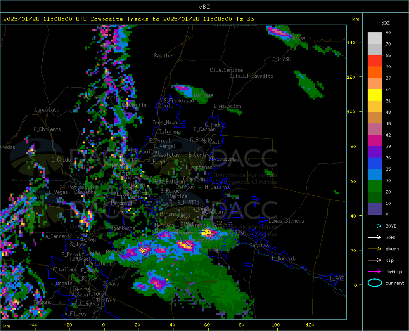Click the 'dBZ' label above the color scale
Viewport: 409px width, 331px height.
(x=385, y=23)
